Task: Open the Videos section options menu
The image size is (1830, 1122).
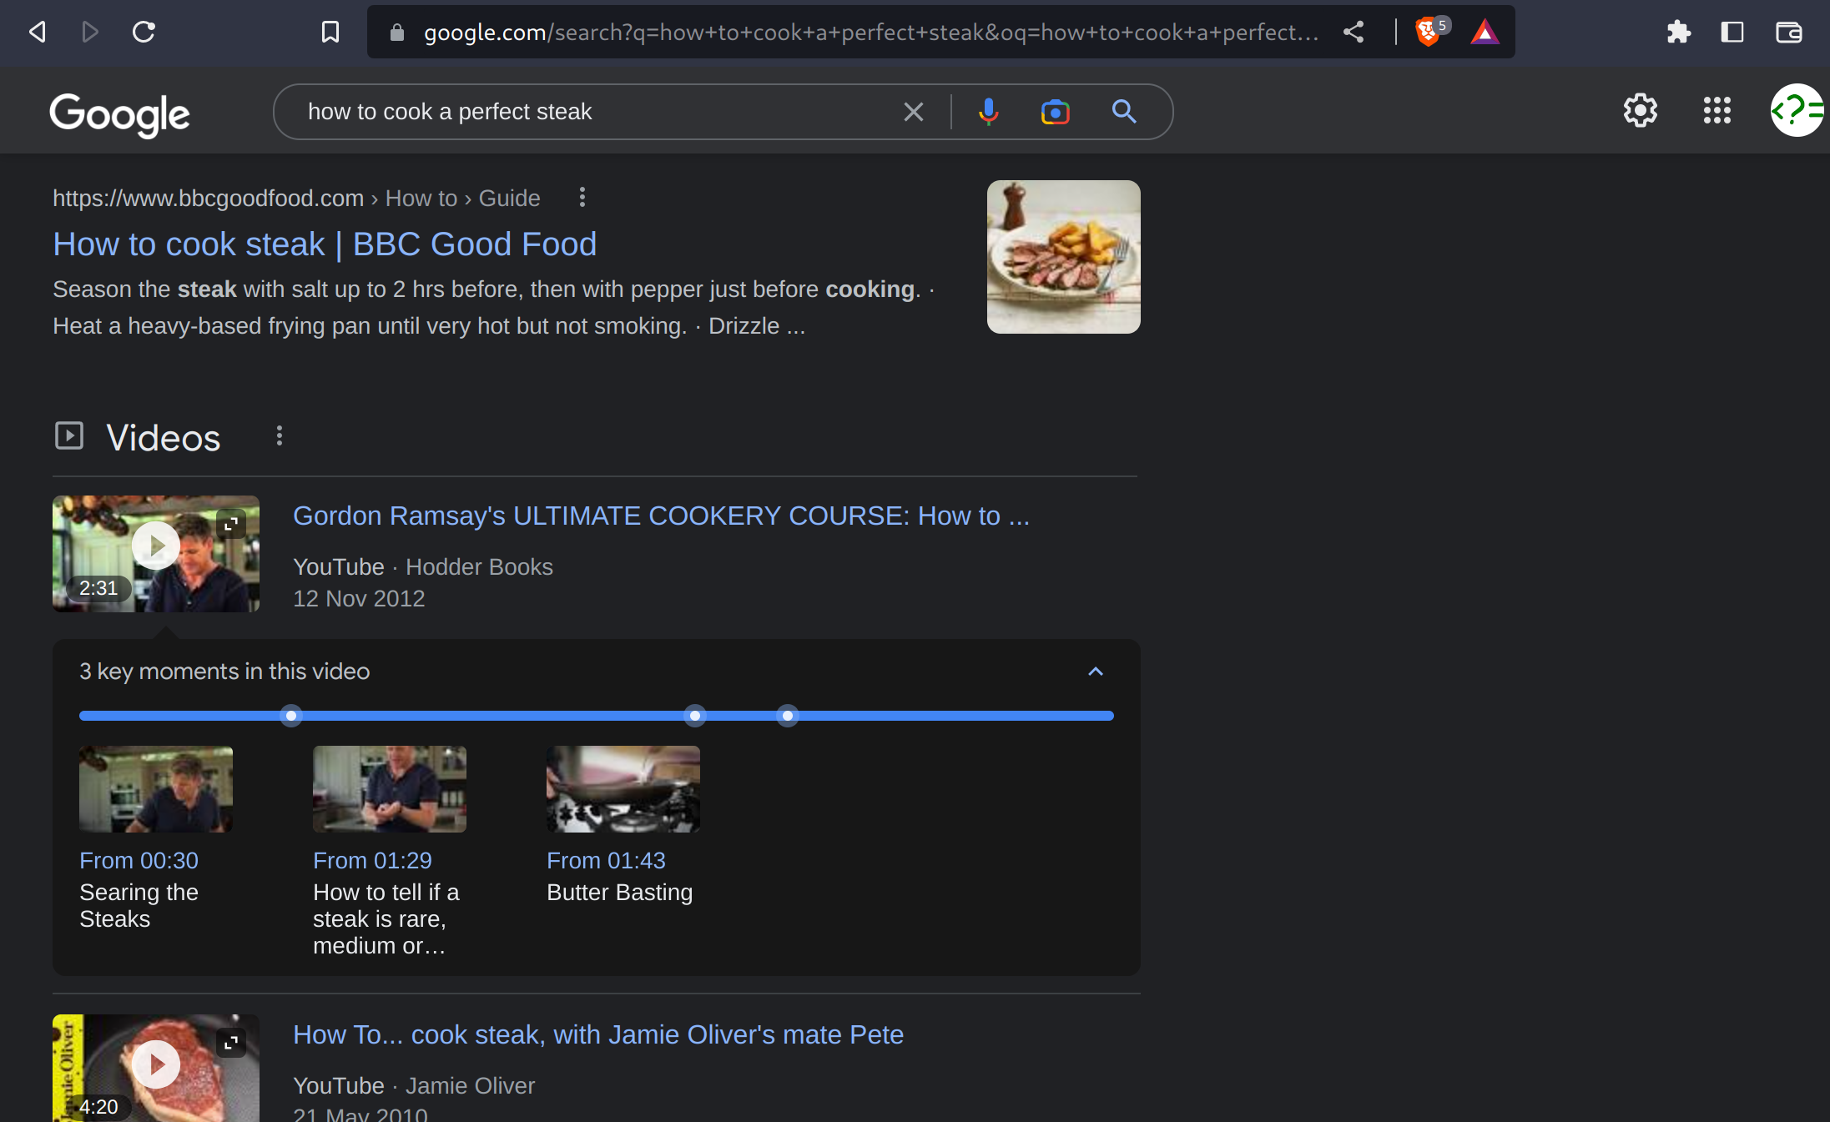Action: [x=280, y=435]
